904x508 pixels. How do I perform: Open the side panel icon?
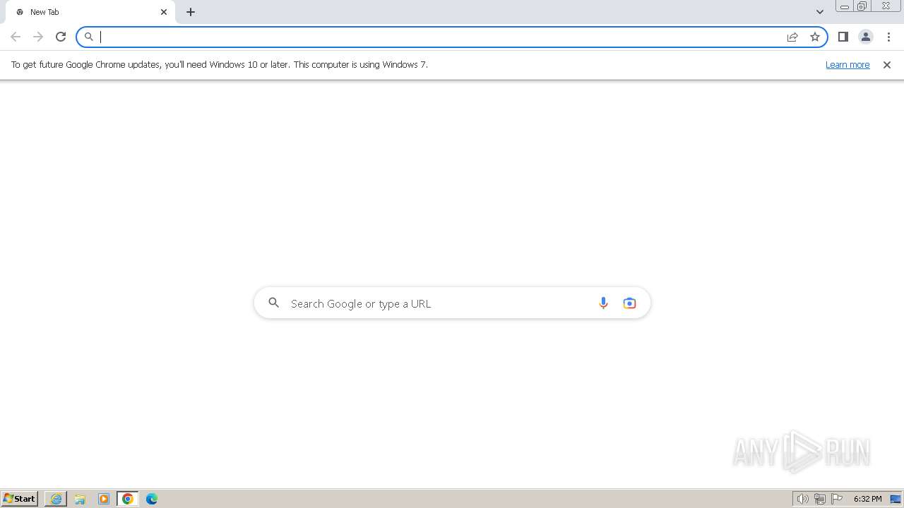click(843, 37)
